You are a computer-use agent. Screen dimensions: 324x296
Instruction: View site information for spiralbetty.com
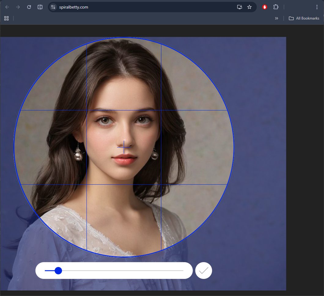coord(53,7)
